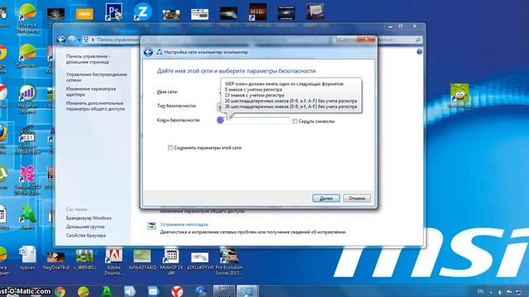The height and width of the screenshot is (297, 529).
Task: Toggle Сохранить параметры этой сети checkbox
Action: [x=170, y=148]
